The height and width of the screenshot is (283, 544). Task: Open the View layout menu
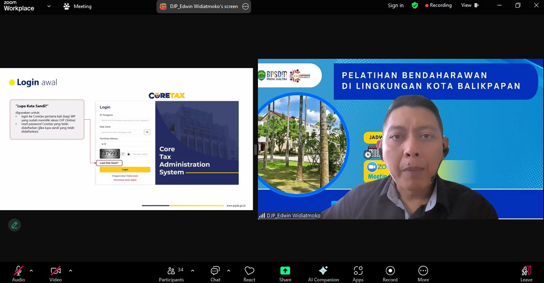click(470, 6)
